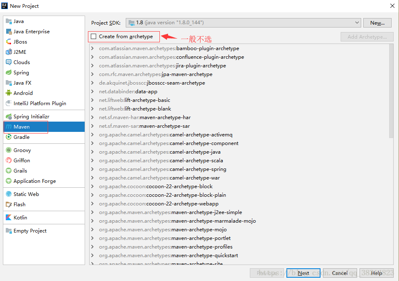Click the Kotlin logo icon
Viewport: 399px width, 281px height.
pos(9,217)
